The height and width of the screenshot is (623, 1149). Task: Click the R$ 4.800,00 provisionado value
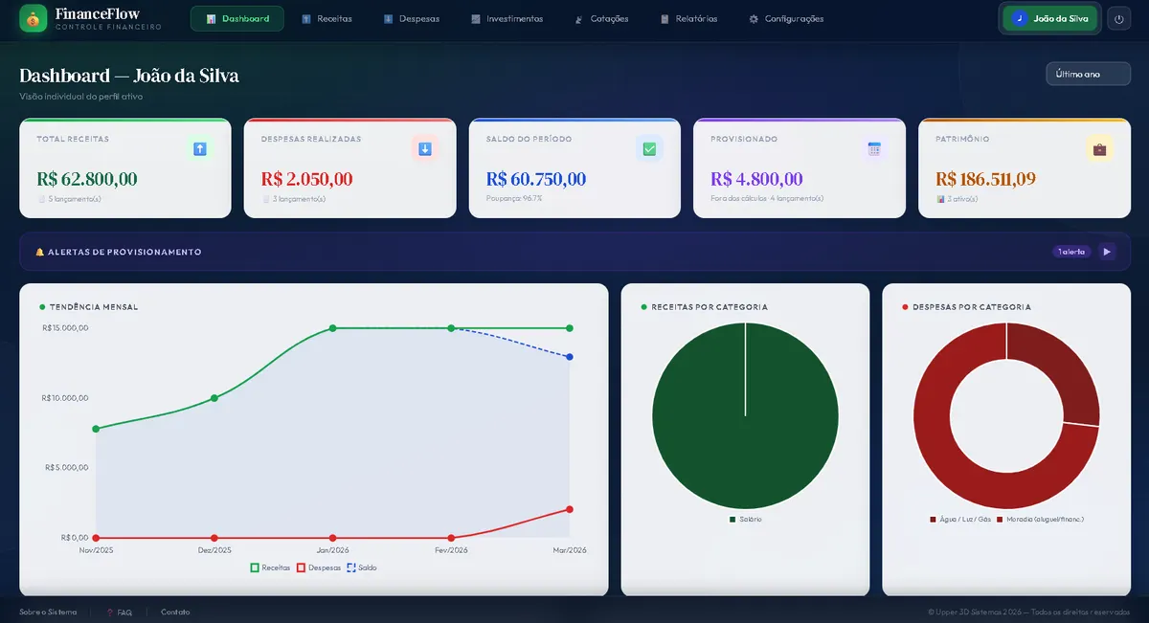tap(756, 179)
